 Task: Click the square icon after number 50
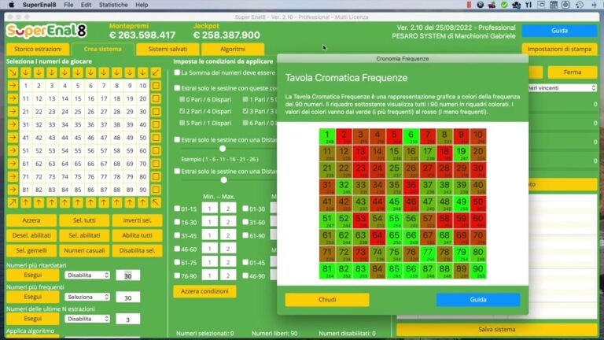pos(156,138)
